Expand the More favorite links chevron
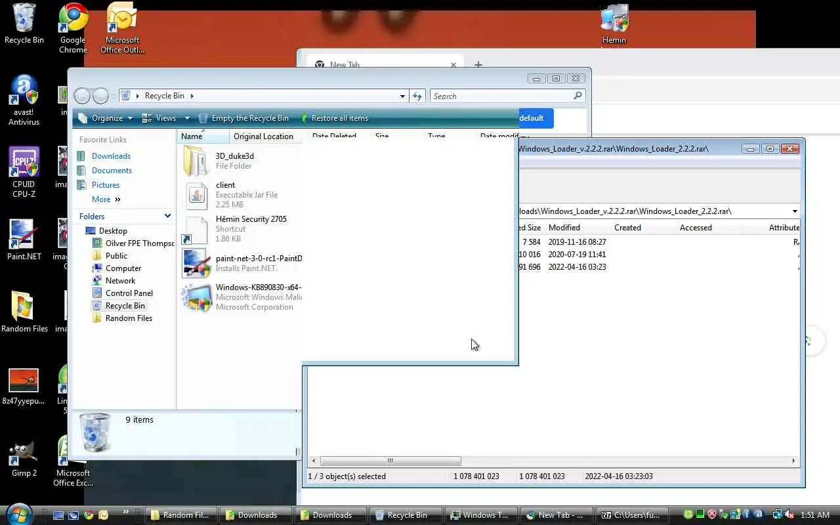 click(x=118, y=199)
